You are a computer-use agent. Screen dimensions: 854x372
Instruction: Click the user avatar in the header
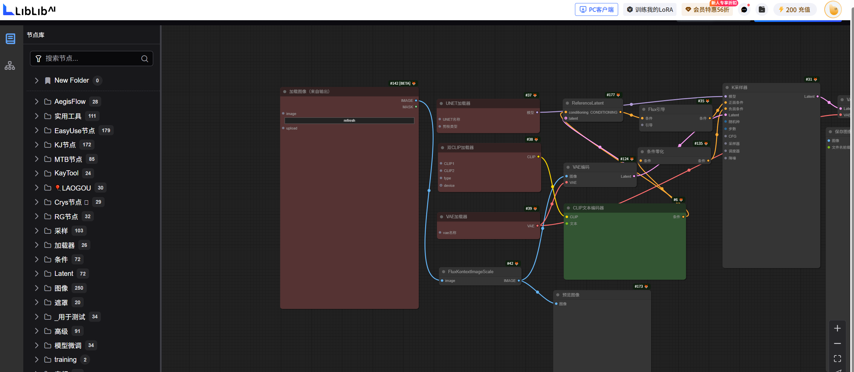point(833,10)
